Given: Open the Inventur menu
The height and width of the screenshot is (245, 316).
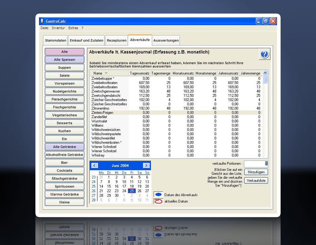Looking at the screenshot, I should [x=58, y=28].
